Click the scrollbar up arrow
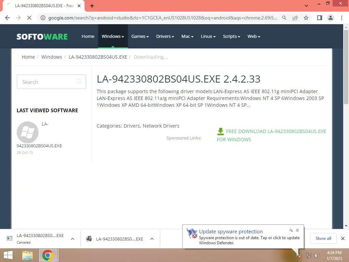The image size is (349, 262). point(346,27)
